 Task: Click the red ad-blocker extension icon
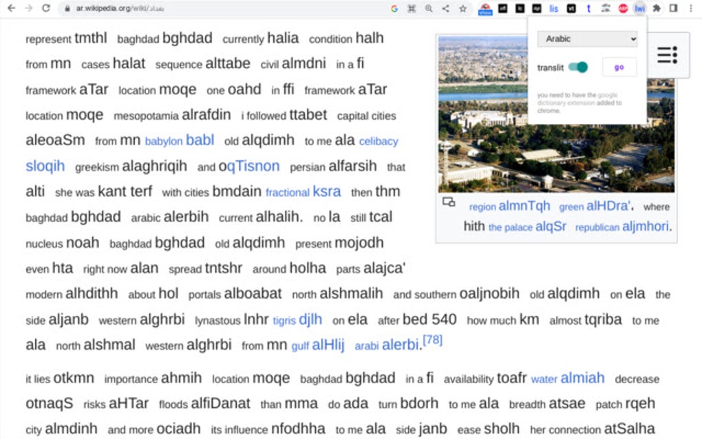(x=623, y=9)
